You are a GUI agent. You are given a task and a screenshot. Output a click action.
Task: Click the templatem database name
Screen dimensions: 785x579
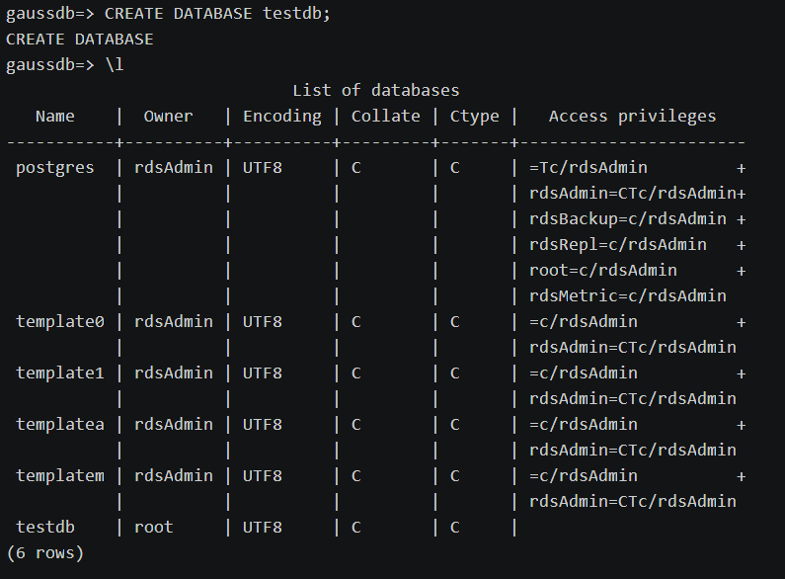(x=60, y=475)
